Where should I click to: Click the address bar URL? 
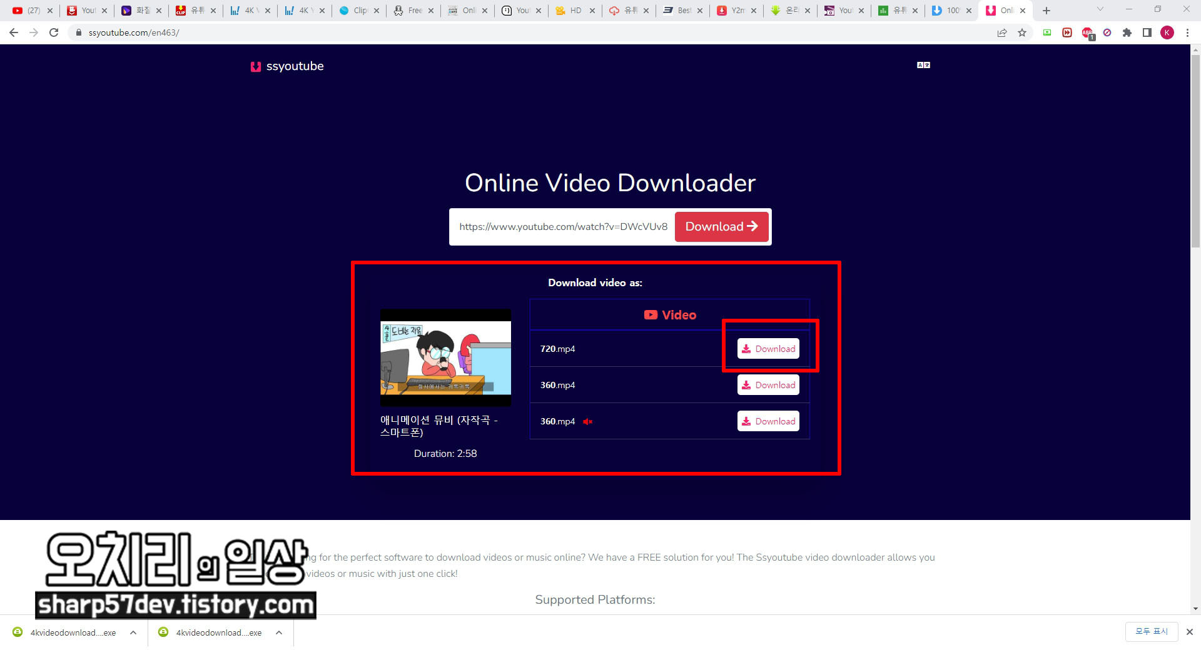(x=134, y=32)
